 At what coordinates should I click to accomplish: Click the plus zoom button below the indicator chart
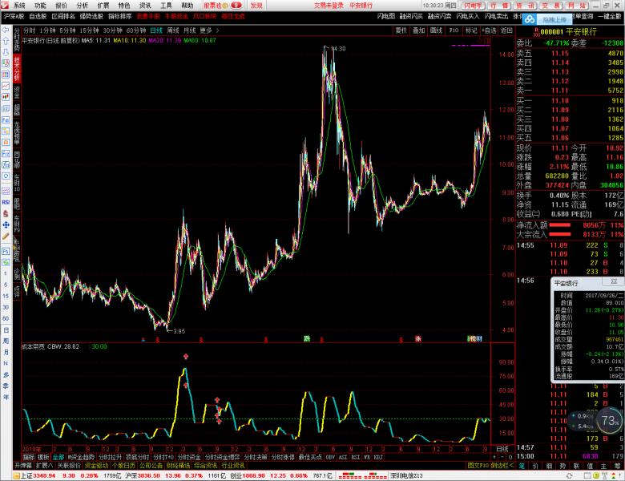point(494,457)
